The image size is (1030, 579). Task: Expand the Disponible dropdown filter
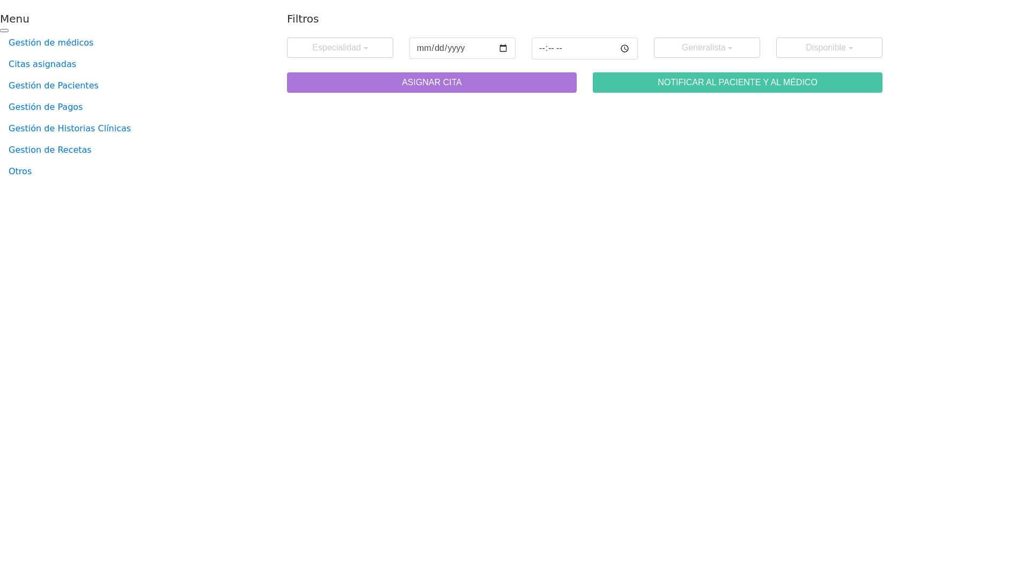point(829,48)
